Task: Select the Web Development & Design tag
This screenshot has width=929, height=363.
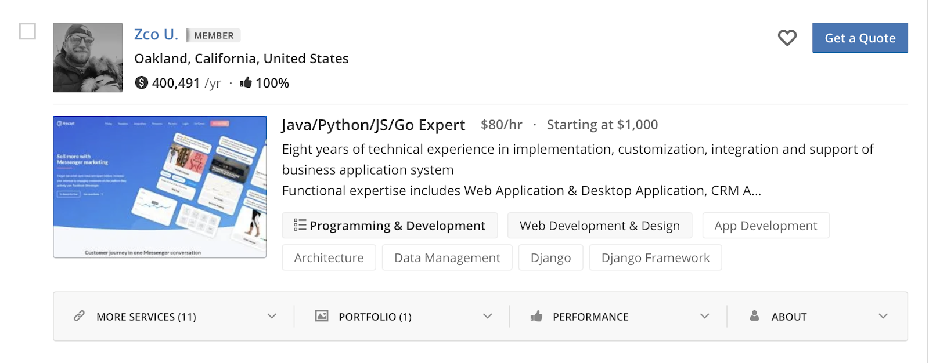Action: [x=599, y=226]
